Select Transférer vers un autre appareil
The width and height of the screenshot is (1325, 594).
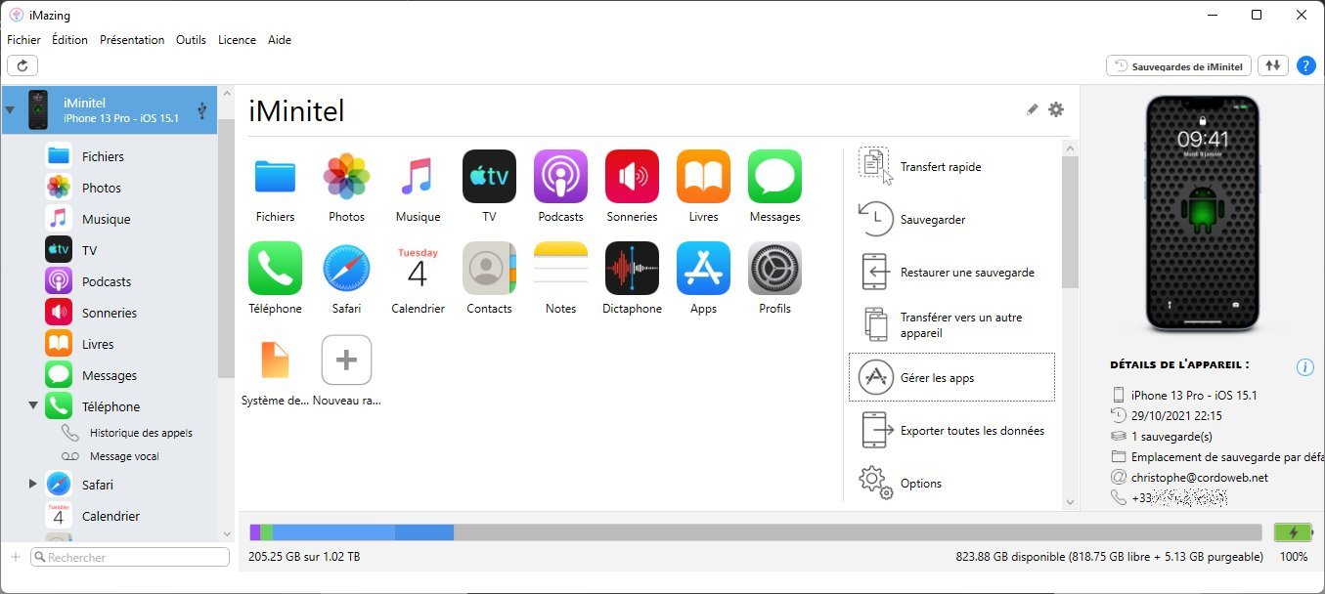(951, 325)
